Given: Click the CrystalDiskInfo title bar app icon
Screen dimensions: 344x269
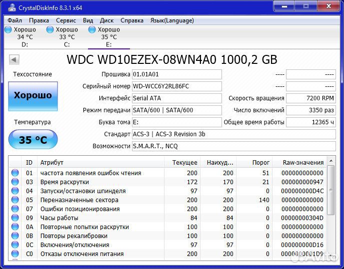Looking at the screenshot, I should point(12,7).
